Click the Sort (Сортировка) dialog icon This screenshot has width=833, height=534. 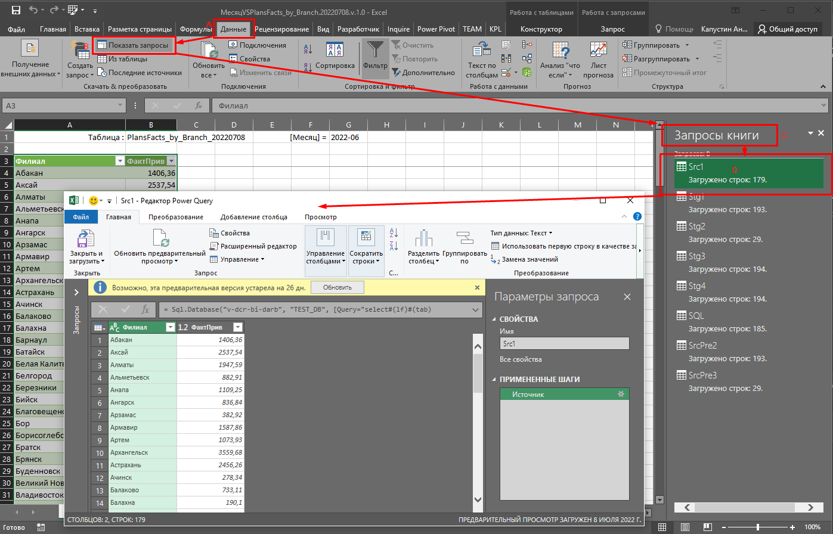[x=335, y=50]
